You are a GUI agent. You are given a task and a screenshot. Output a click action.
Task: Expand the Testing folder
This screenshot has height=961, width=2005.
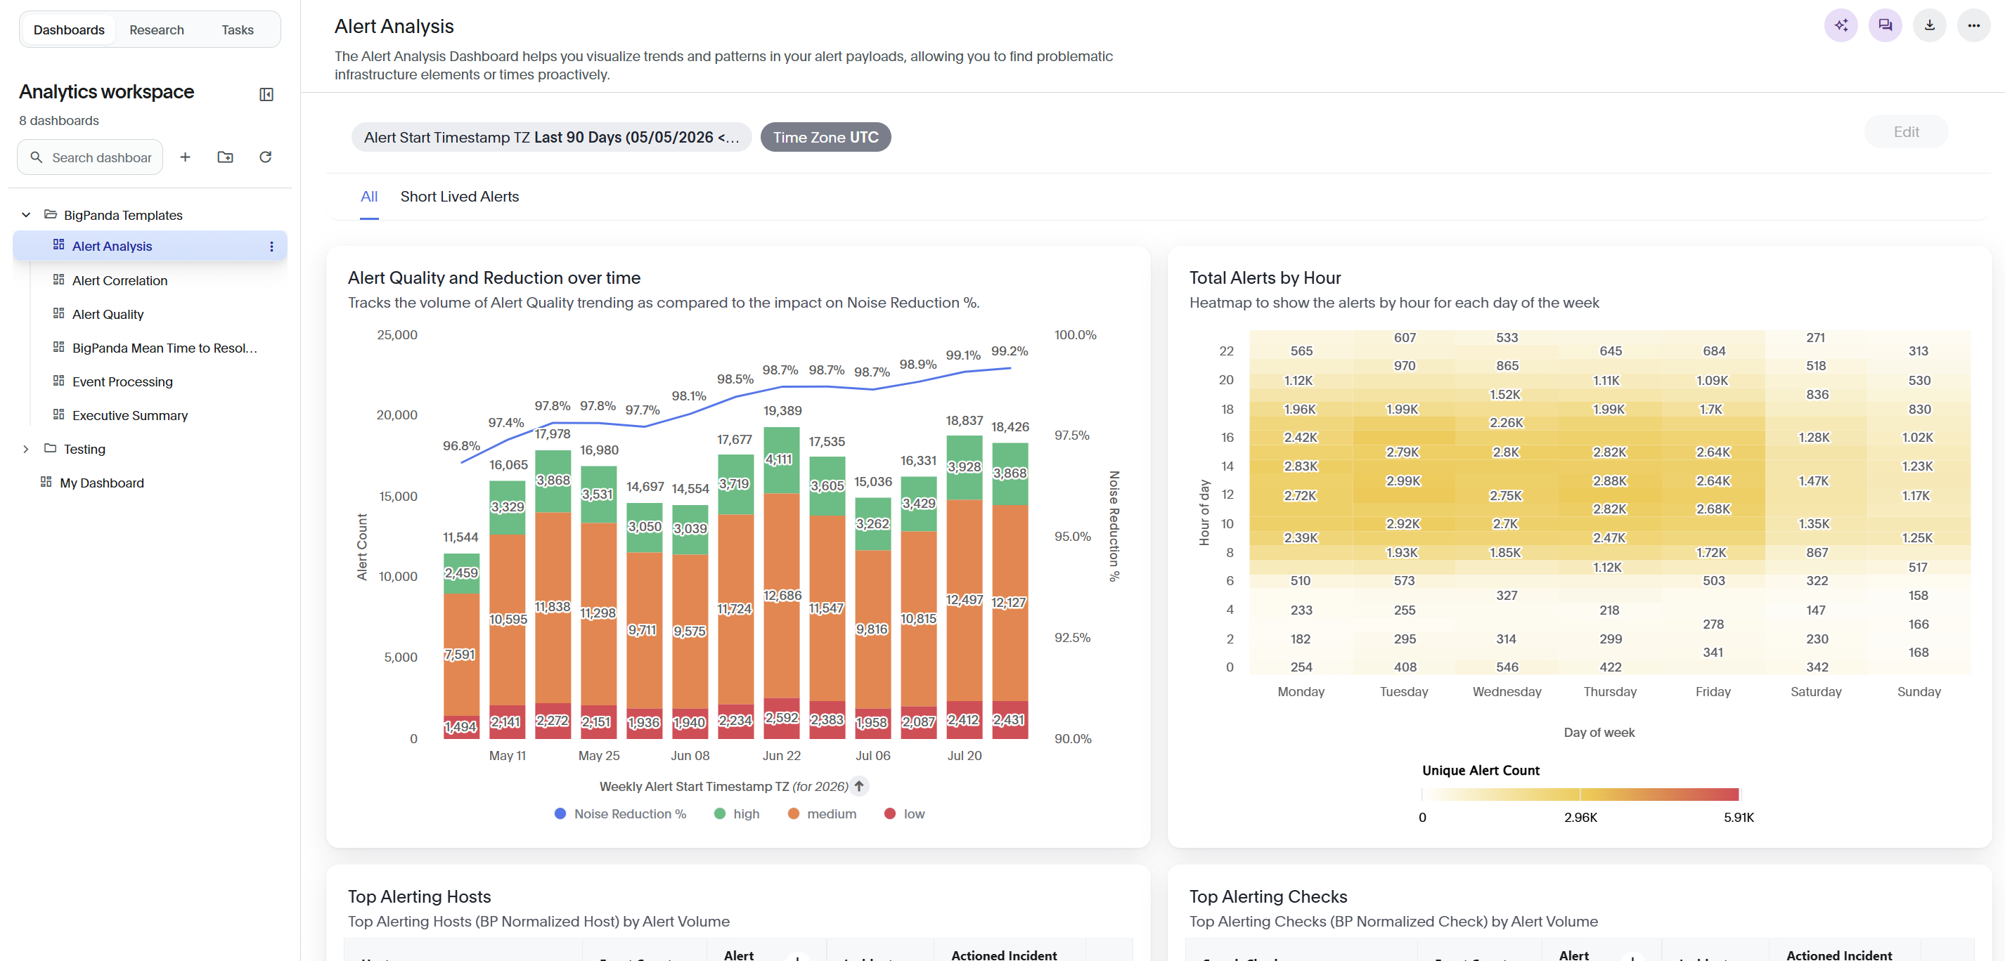coord(26,449)
